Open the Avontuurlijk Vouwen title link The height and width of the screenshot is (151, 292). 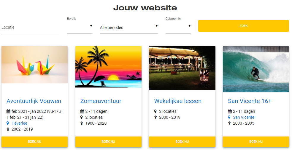[34, 101]
